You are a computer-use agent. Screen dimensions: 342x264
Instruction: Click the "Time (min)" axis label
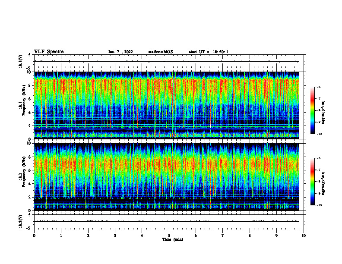click(x=173, y=239)
